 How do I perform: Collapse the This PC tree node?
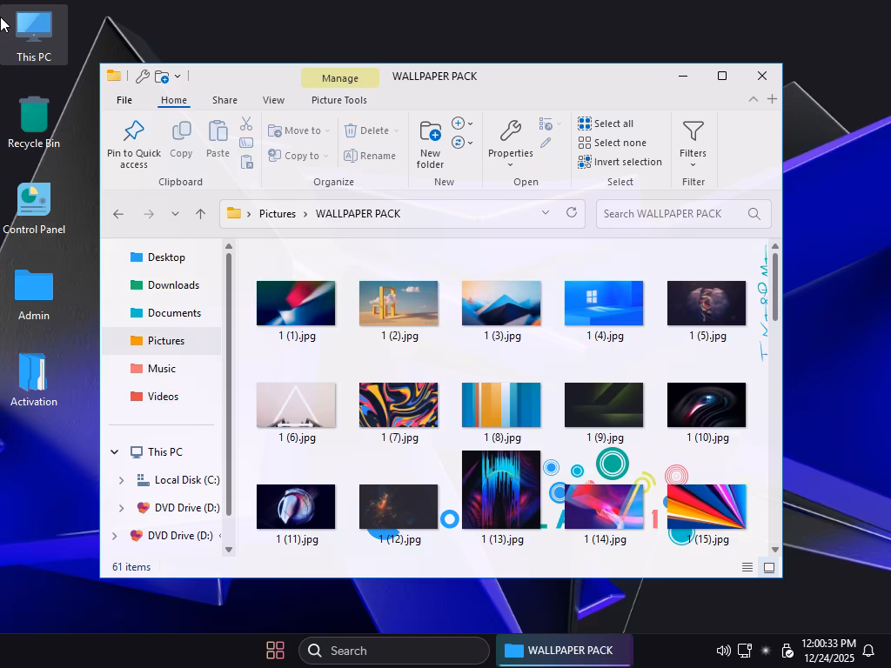[x=114, y=452]
